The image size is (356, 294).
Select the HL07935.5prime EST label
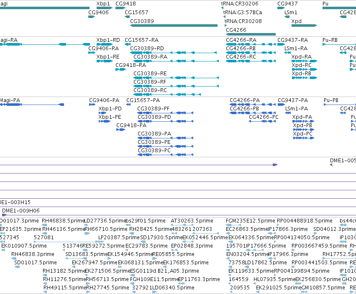[x=274, y=279]
